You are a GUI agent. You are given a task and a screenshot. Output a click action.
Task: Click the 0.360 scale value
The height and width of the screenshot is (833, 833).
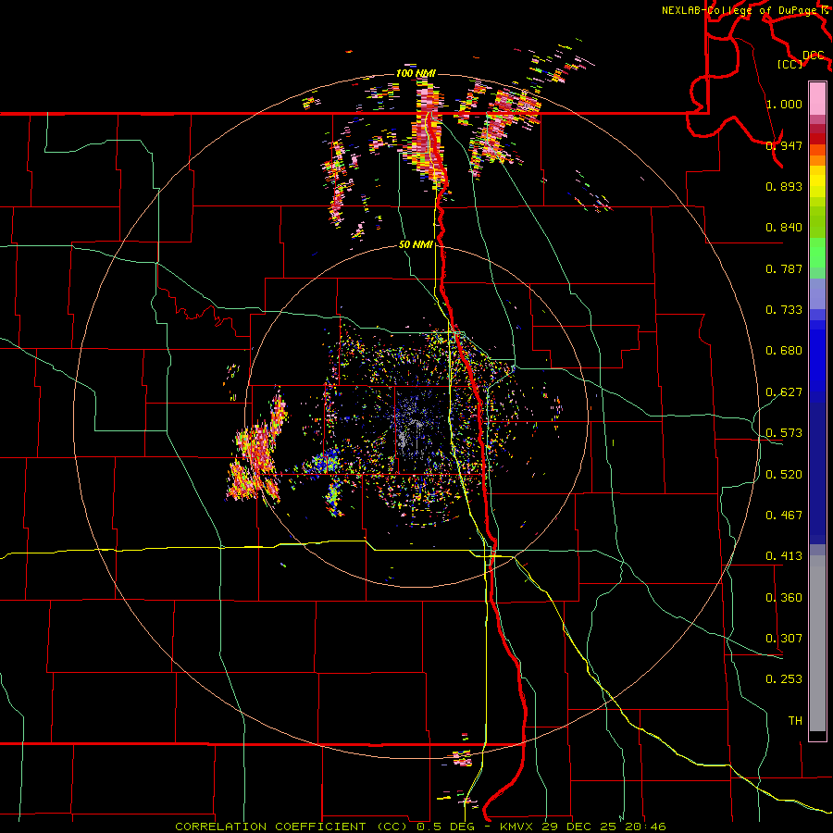(x=784, y=598)
